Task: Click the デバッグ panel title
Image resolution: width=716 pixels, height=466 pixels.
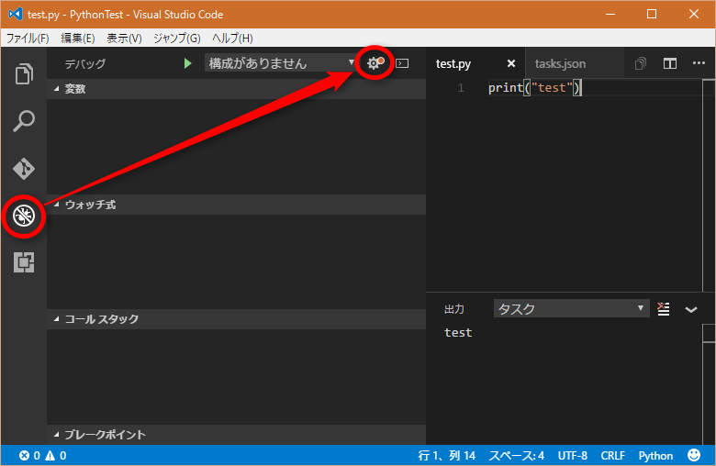Action: pos(85,64)
